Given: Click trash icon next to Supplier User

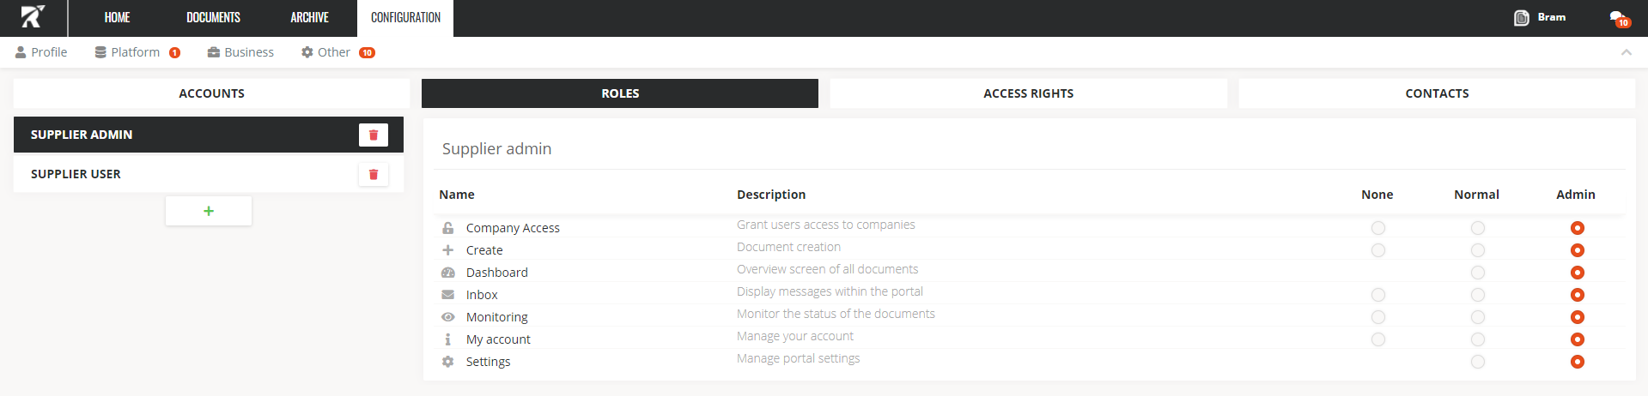Looking at the screenshot, I should 373,174.
